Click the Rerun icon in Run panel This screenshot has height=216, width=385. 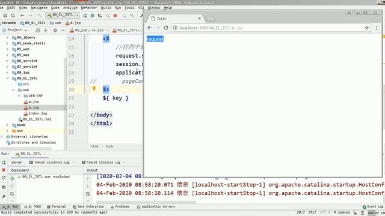(4, 163)
